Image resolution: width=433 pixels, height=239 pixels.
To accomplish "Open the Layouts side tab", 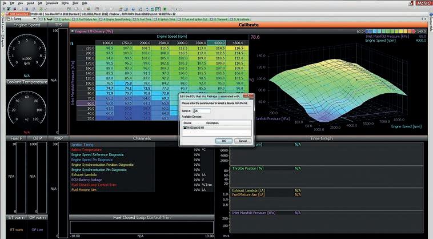I will [x=2, y=41].
